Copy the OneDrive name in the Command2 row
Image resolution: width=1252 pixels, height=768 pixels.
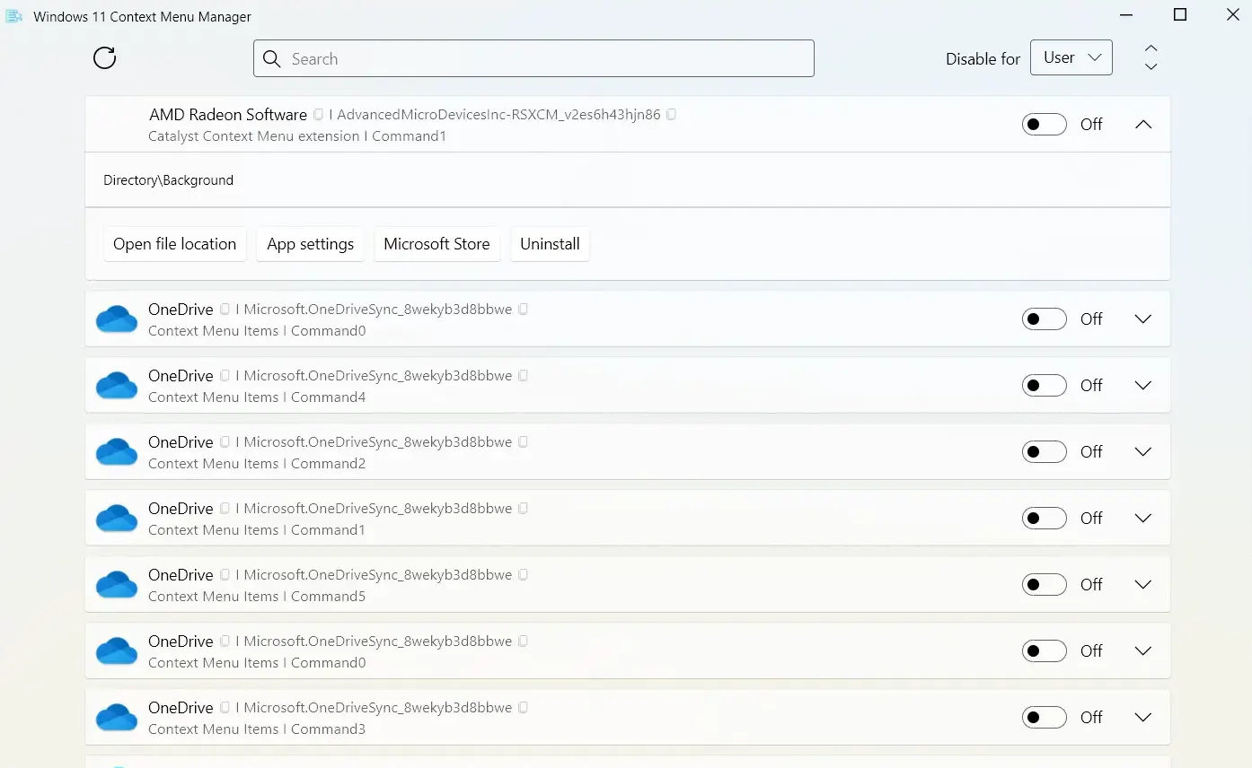[x=225, y=442]
